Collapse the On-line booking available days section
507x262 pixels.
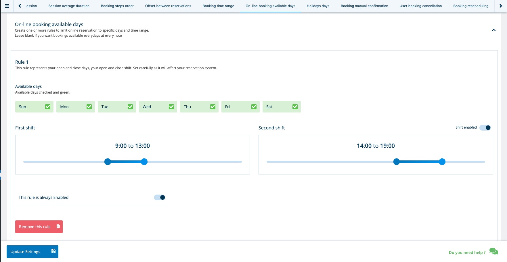click(494, 30)
